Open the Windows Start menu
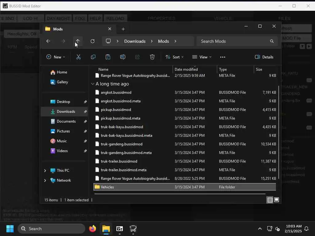Image resolution: width=315 pixels, height=236 pixels. click(x=10, y=229)
